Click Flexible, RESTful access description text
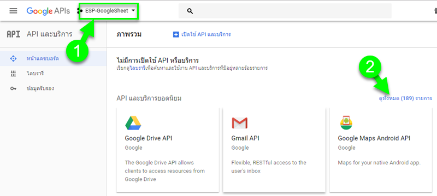 [269, 167]
